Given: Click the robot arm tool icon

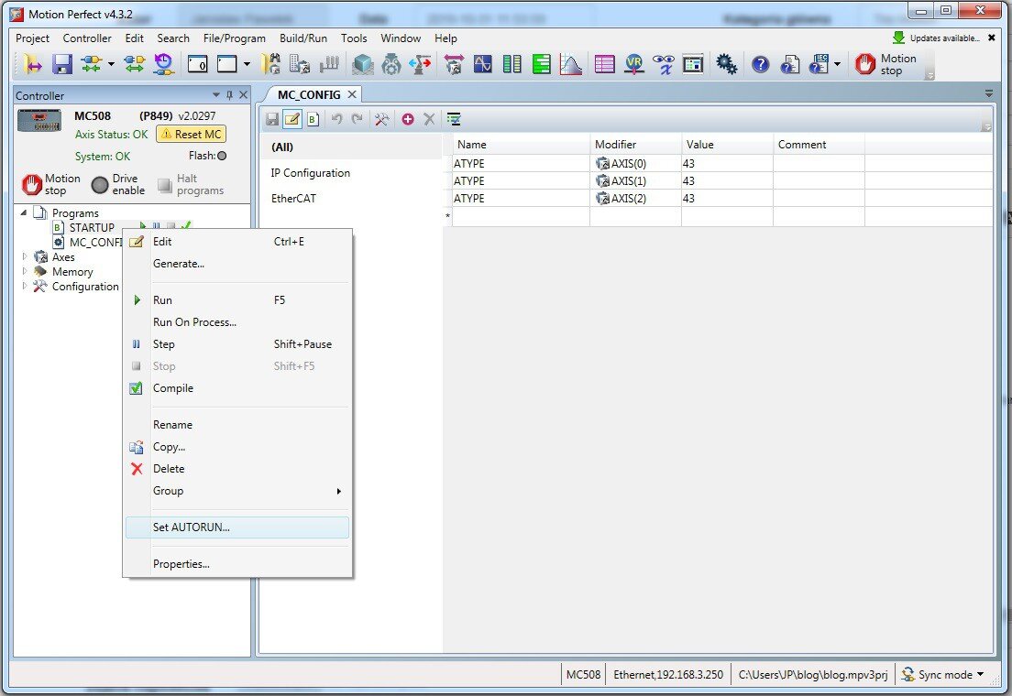Looking at the screenshot, I should (x=420, y=64).
